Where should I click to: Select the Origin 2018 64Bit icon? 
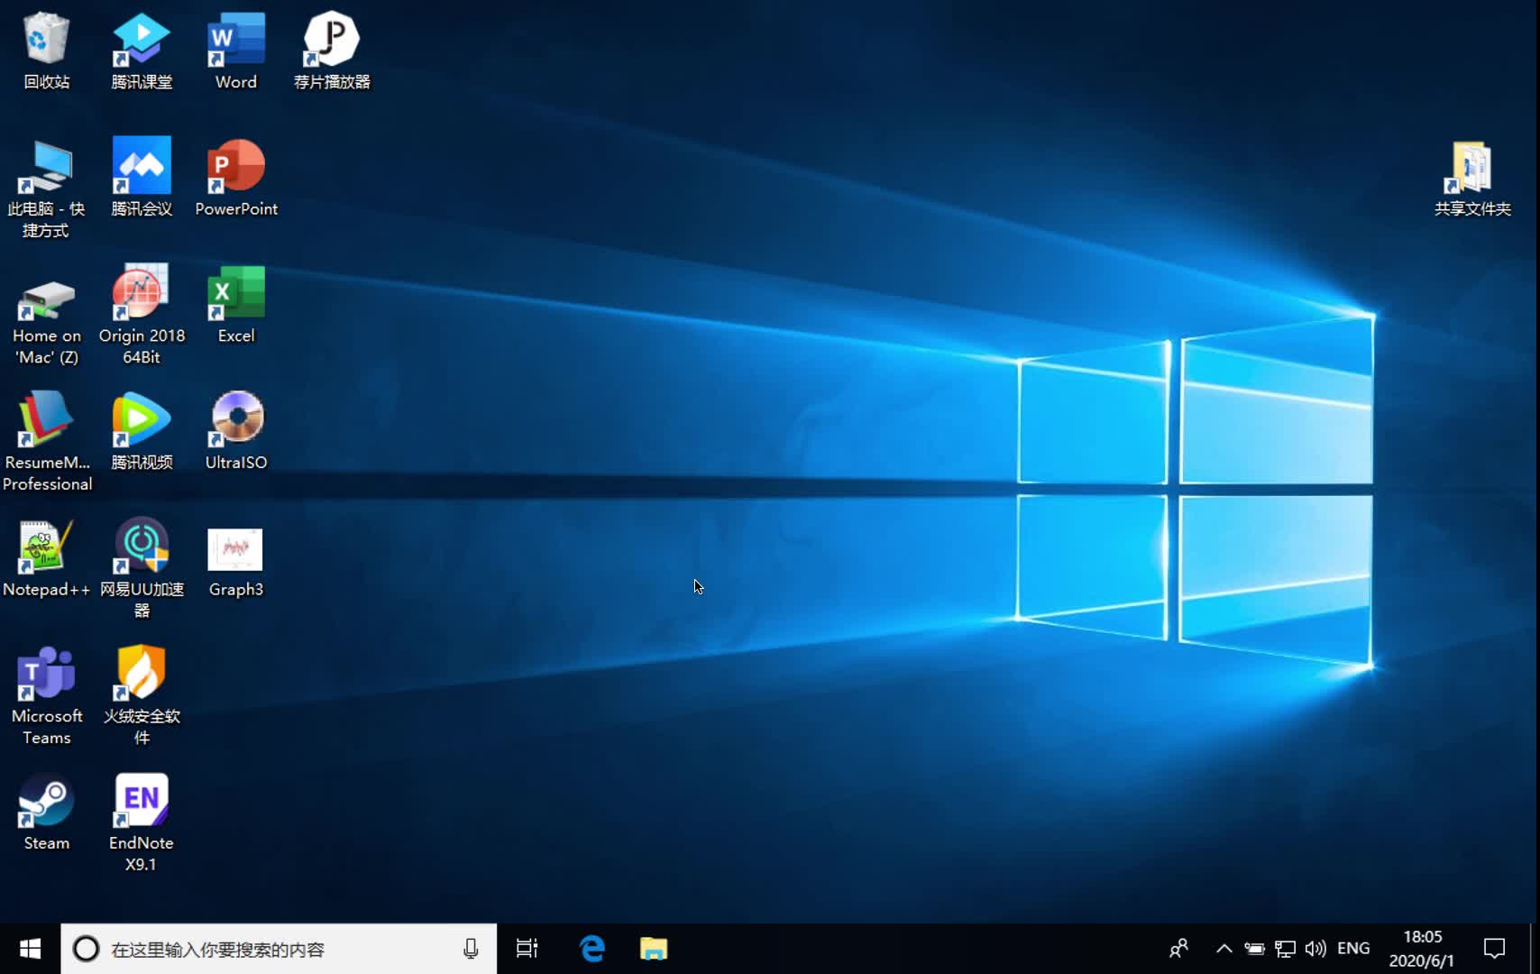pos(142,316)
